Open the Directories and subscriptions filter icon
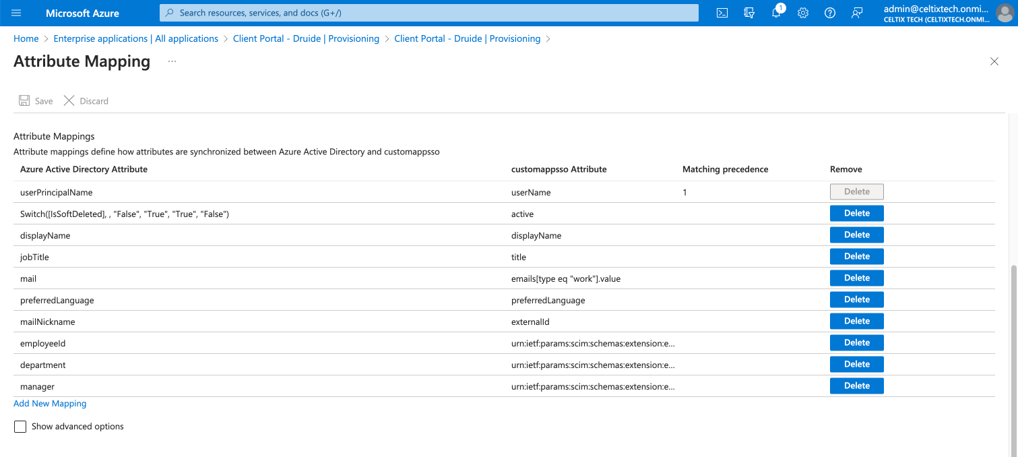The width and height of the screenshot is (1018, 457). tap(749, 13)
